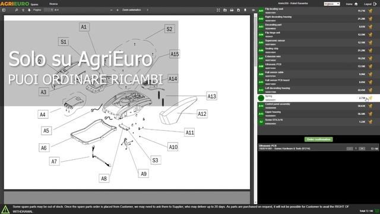Image resolution: width=380 pixels, height=214 pixels.
Task: Select 'Control panel assembly' row text
Action: click(277, 104)
